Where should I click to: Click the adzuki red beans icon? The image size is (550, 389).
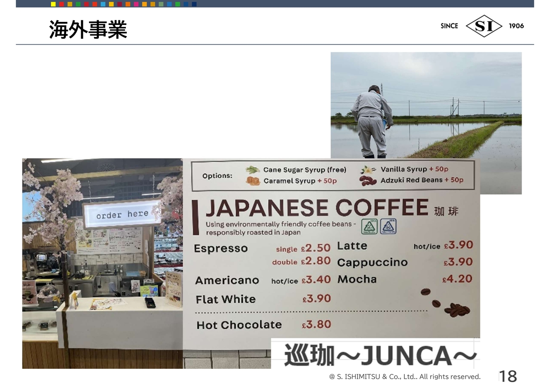point(368,181)
